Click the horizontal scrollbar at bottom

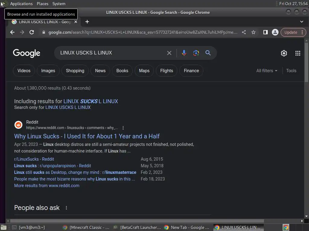coord(137,221)
